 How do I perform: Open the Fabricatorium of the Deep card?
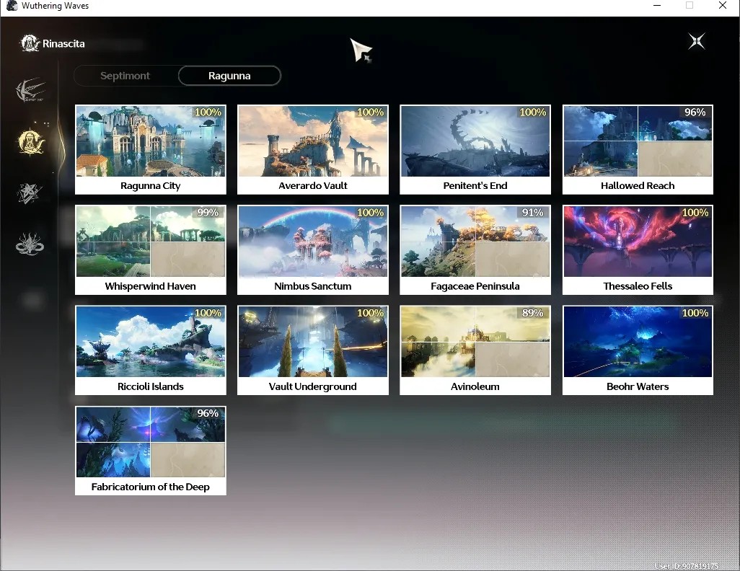pos(151,451)
